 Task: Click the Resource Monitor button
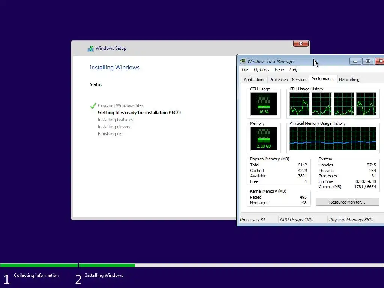click(347, 202)
